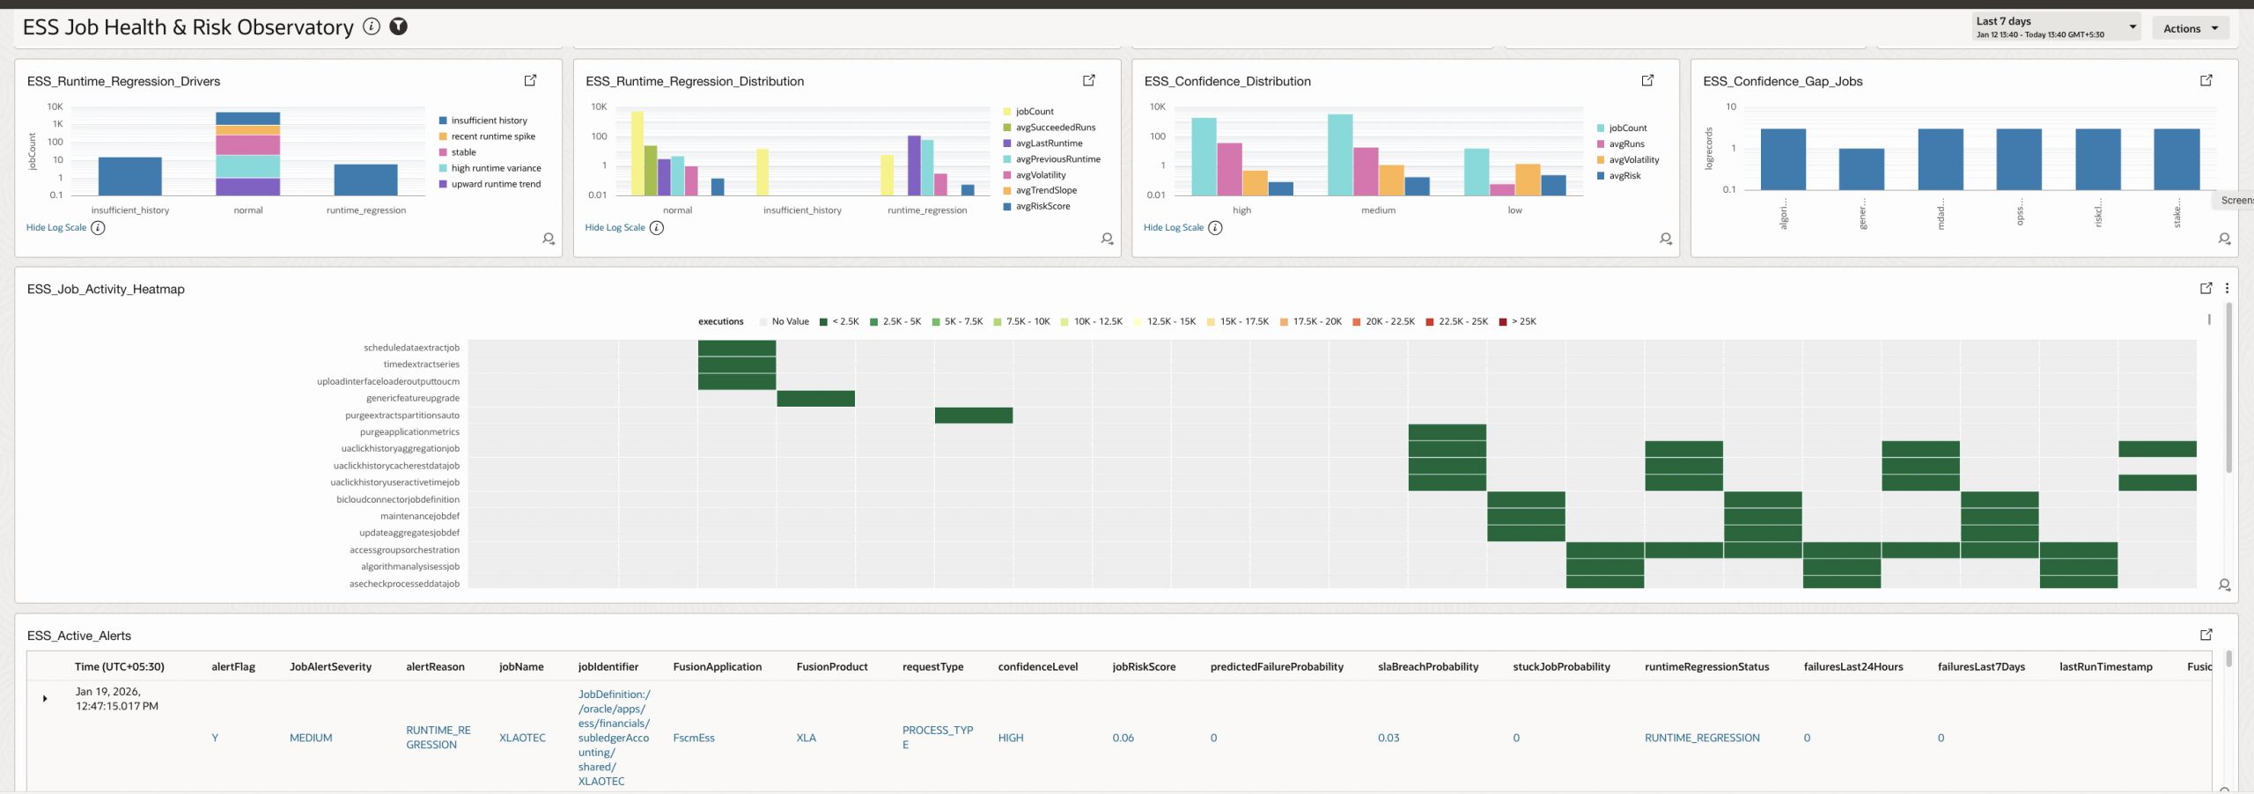The height and width of the screenshot is (794, 2254).
Task: Open the filter icon next to dashboard title
Action: click(x=399, y=26)
